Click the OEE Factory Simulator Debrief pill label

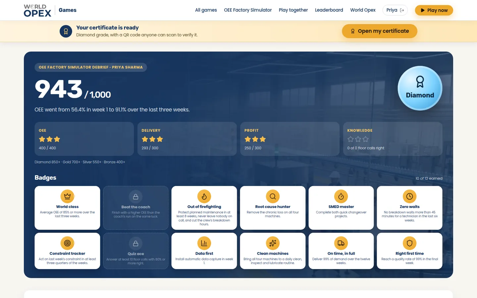[91, 67]
